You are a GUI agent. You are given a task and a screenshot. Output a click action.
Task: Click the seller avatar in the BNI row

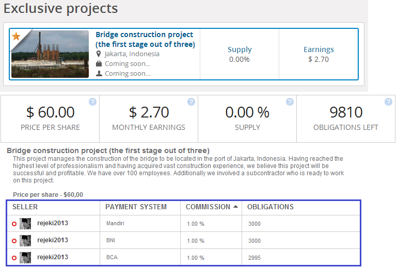tap(25, 241)
